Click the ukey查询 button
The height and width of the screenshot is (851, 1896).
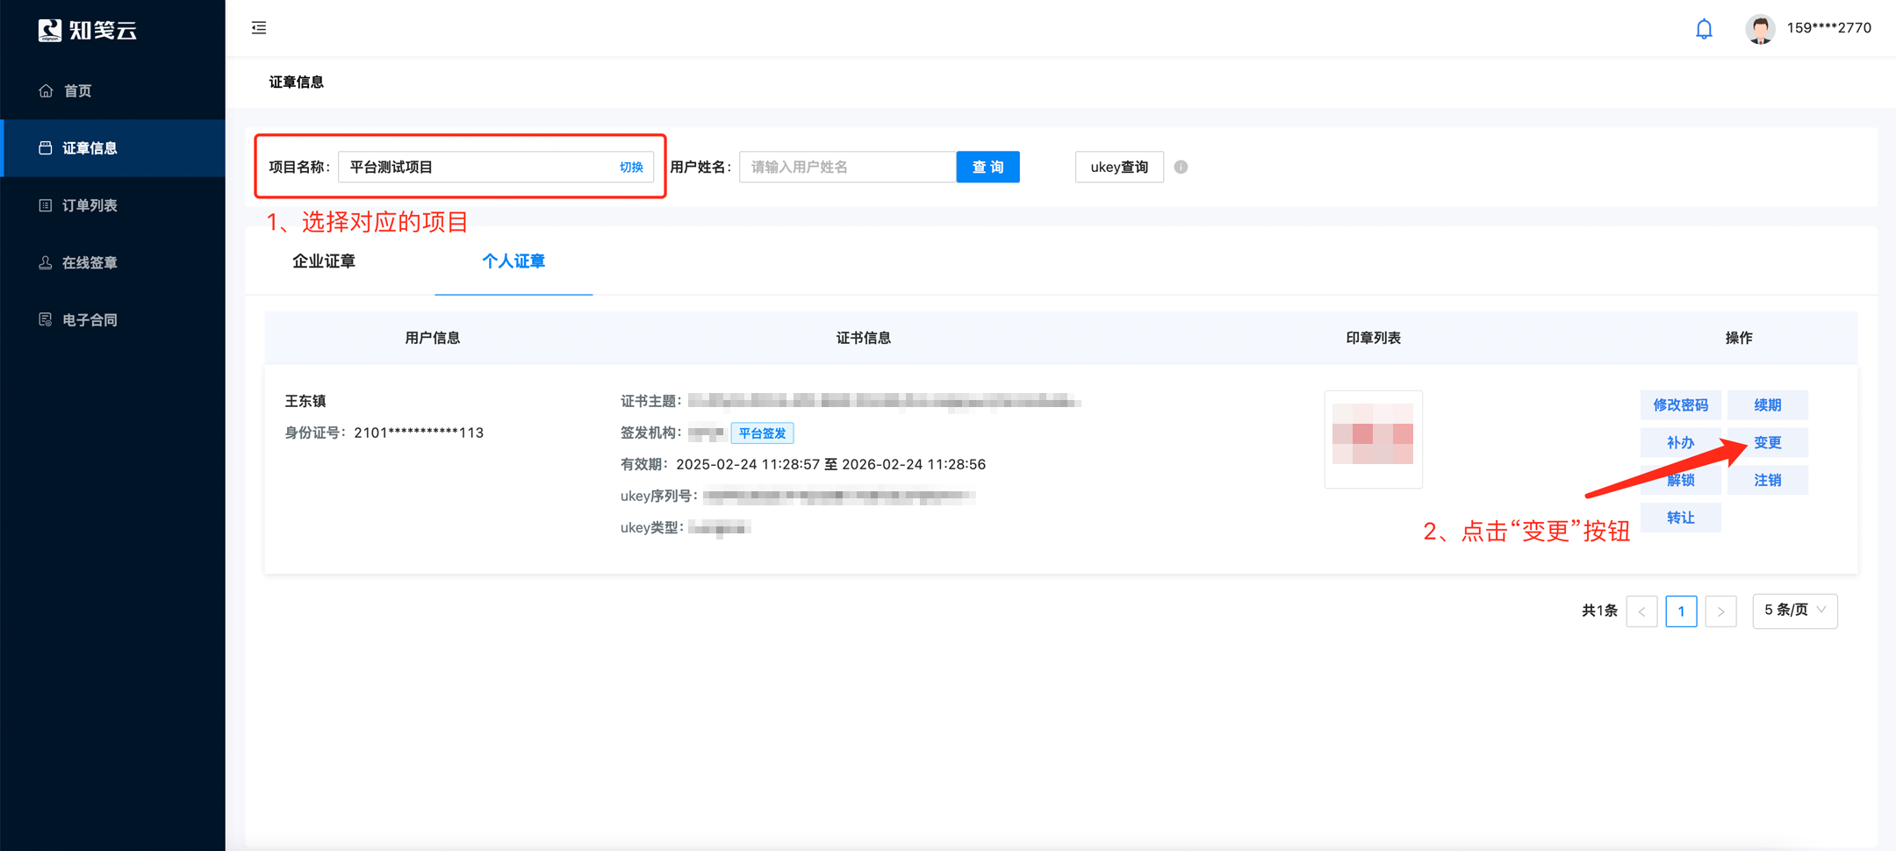point(1119,167)
